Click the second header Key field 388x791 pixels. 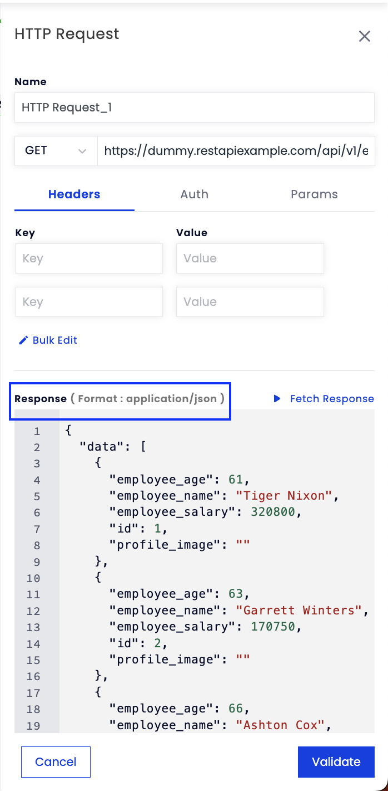pyautogui.click(x=89, y=302)
